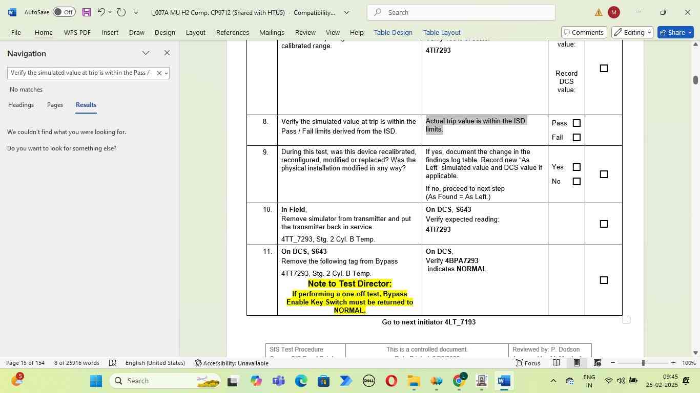Open the Windows Start menu
This screenshot has width=700, height=393.
coord(96,381)
